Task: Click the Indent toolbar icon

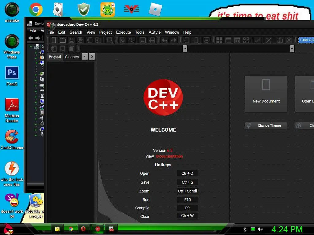Action: tap(186, 40)
